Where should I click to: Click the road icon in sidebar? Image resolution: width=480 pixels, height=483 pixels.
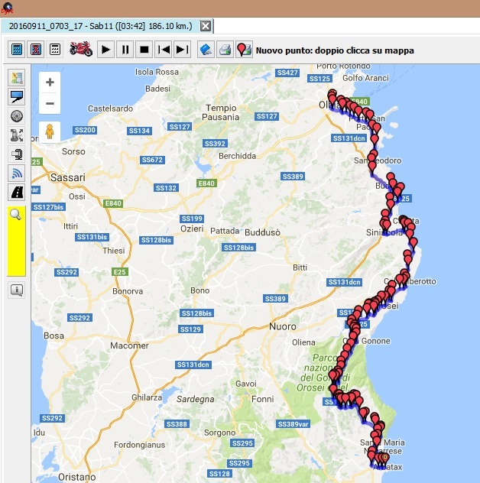click(16, 192)
